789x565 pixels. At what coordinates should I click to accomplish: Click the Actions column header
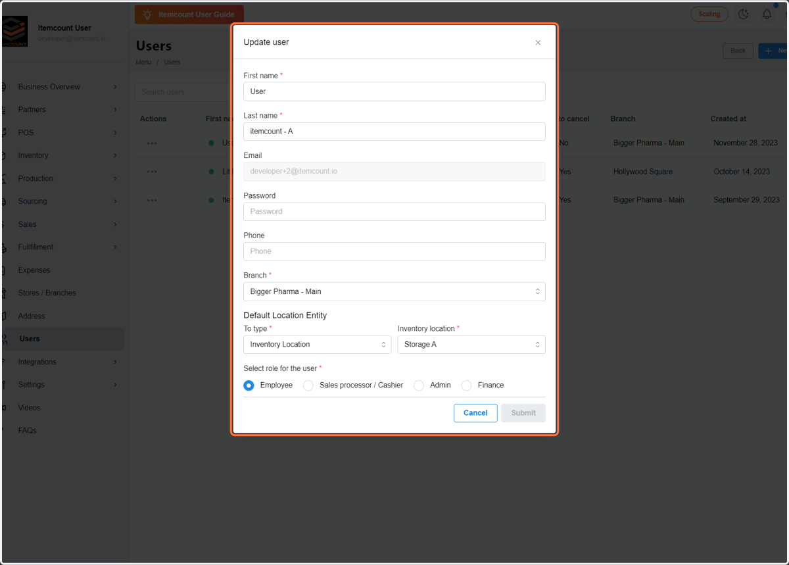[153, 119]
